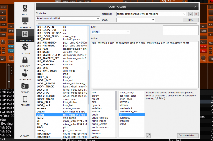The width and height of the screenshot is (213, 141).
Task: Open the Key dropdown showing ONINIT
Action: (x=110, y=32)
